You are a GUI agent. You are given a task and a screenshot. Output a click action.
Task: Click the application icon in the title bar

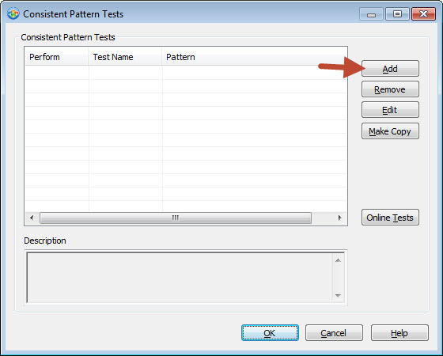tap(13, 13)
